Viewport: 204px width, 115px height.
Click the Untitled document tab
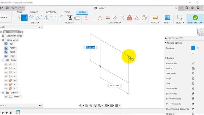click(x=100, y=8)
